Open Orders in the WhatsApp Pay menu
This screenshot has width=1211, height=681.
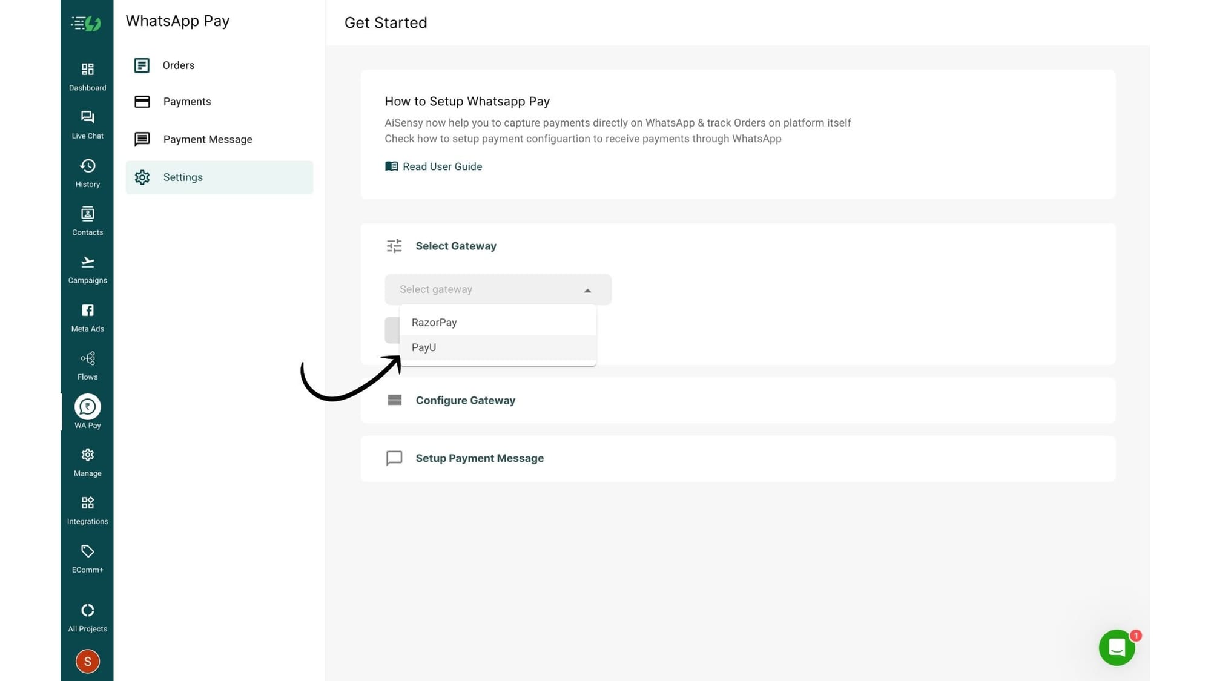tap(178, 65)
